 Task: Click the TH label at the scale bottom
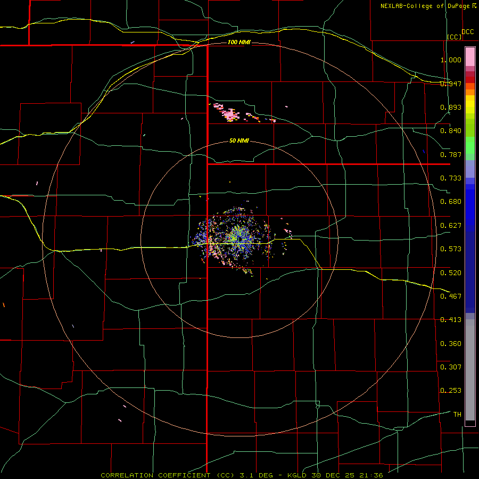click(457, 415)
